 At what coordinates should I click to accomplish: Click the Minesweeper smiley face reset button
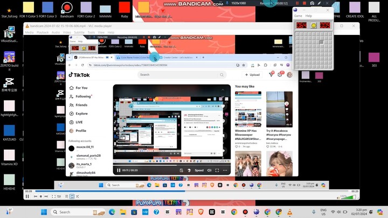click(314, 25)
